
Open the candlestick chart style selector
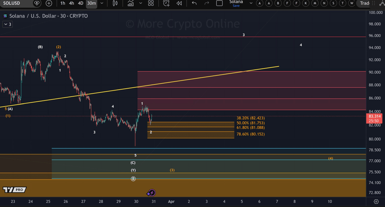(115, 3)
